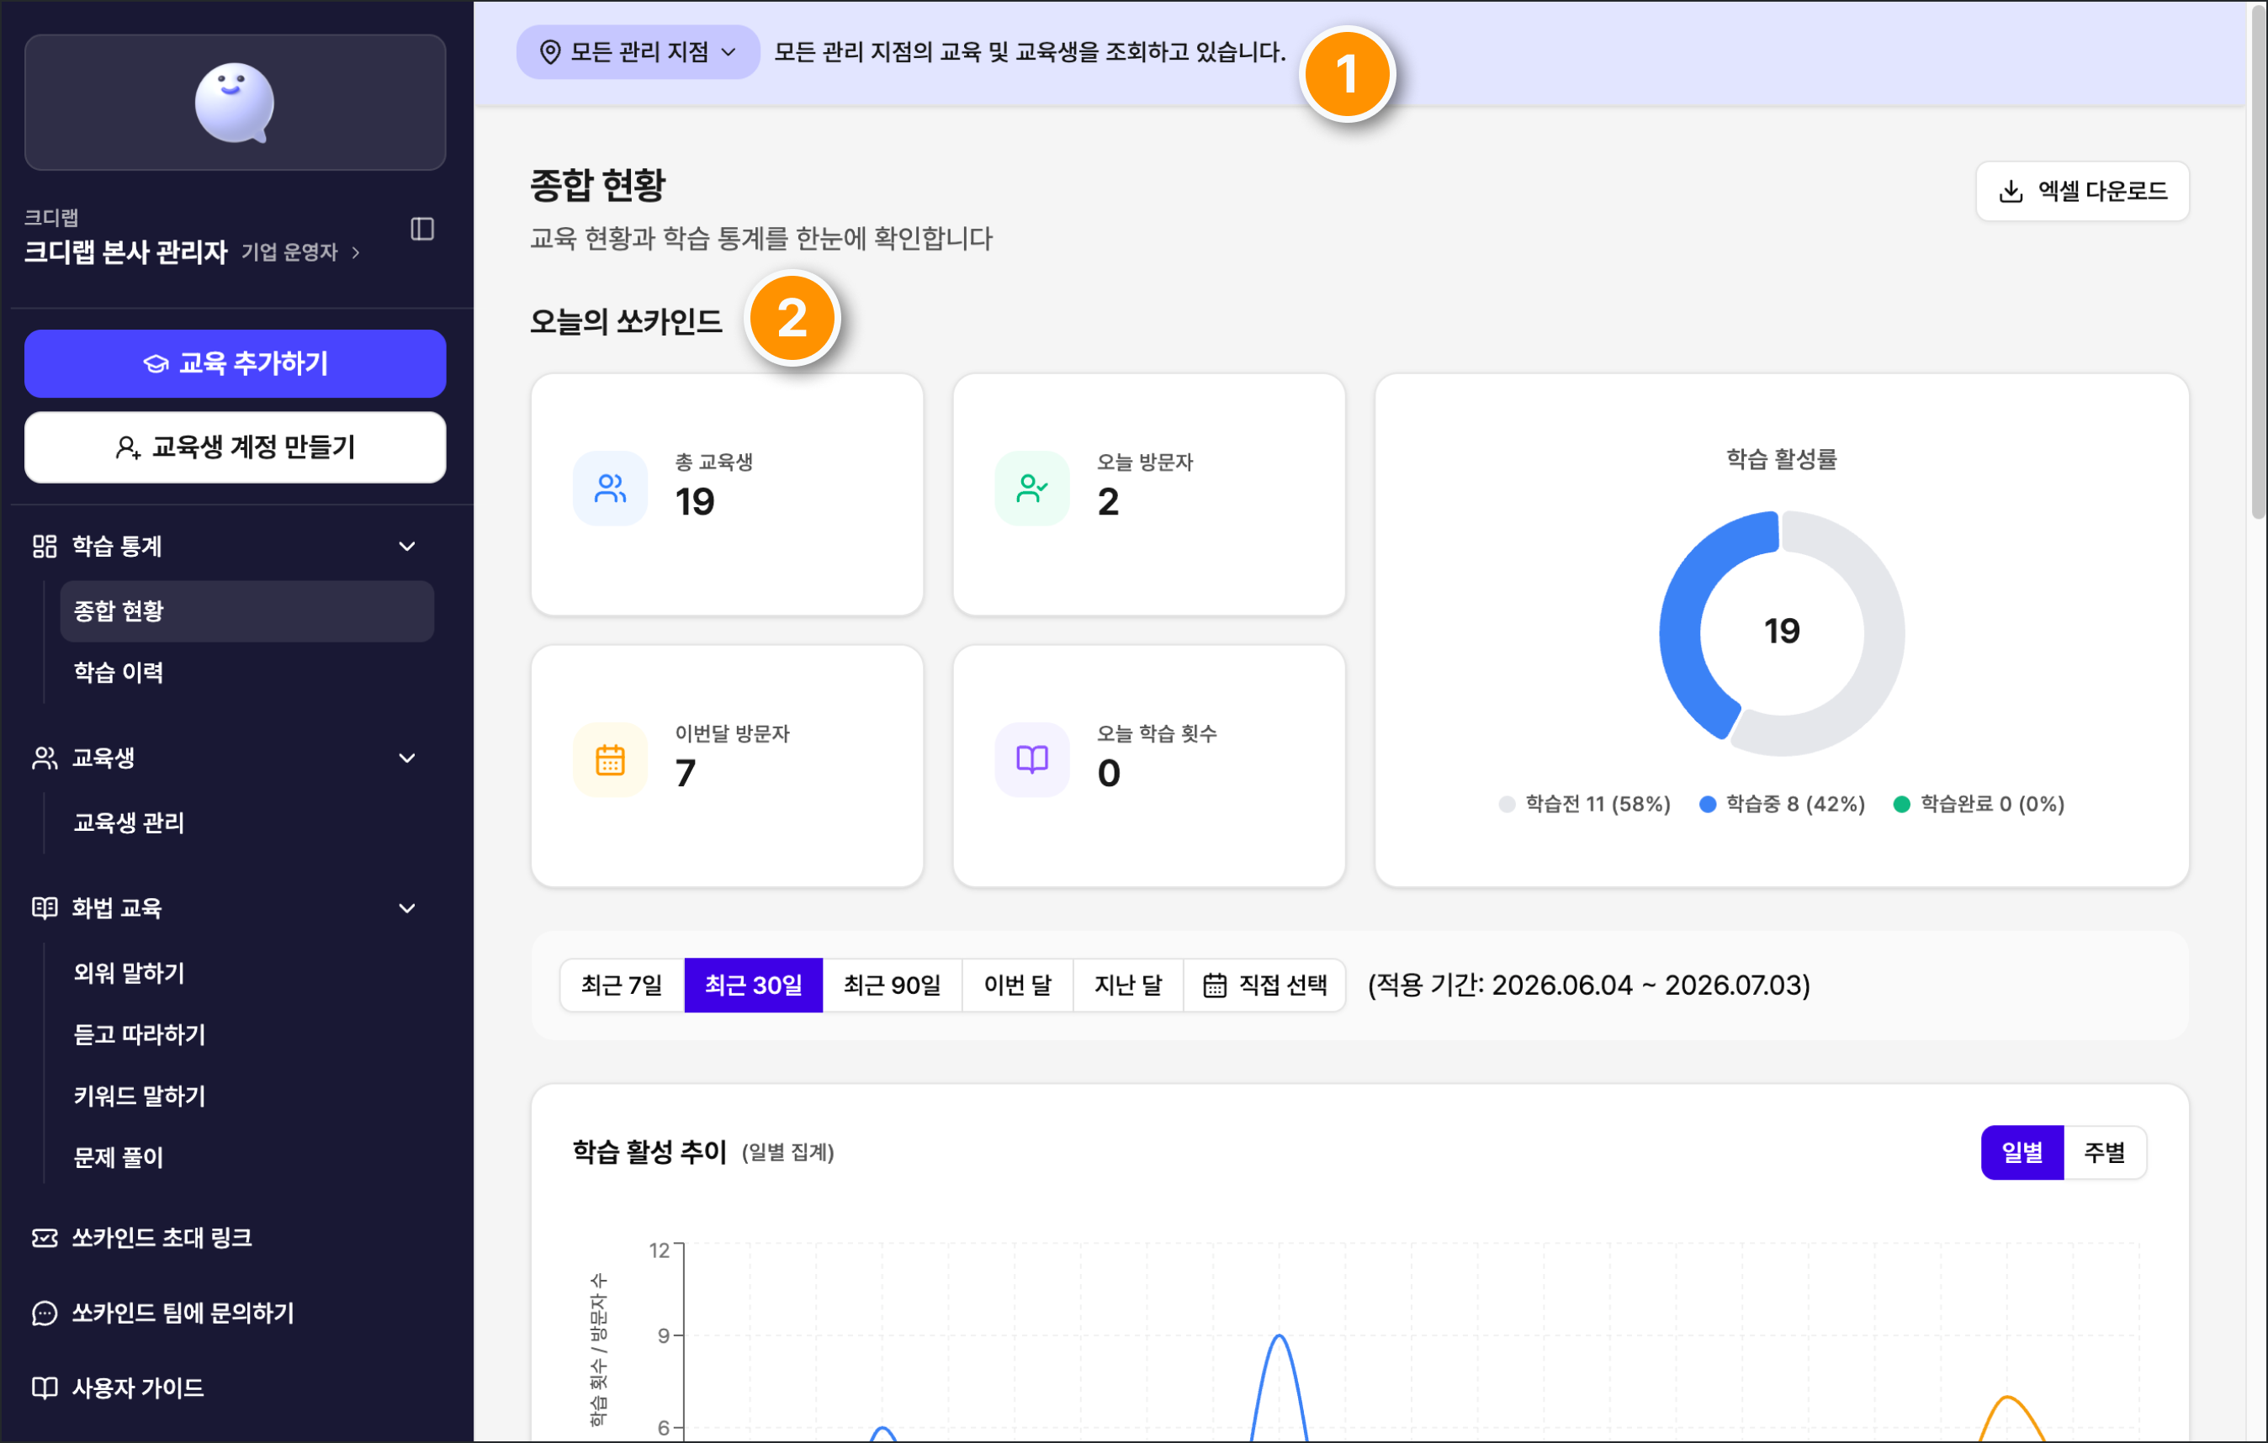Select the 이번 달 period tab
Image resolution: width=2268 pixels, height=1443 pixels.
coord(1017,985)
